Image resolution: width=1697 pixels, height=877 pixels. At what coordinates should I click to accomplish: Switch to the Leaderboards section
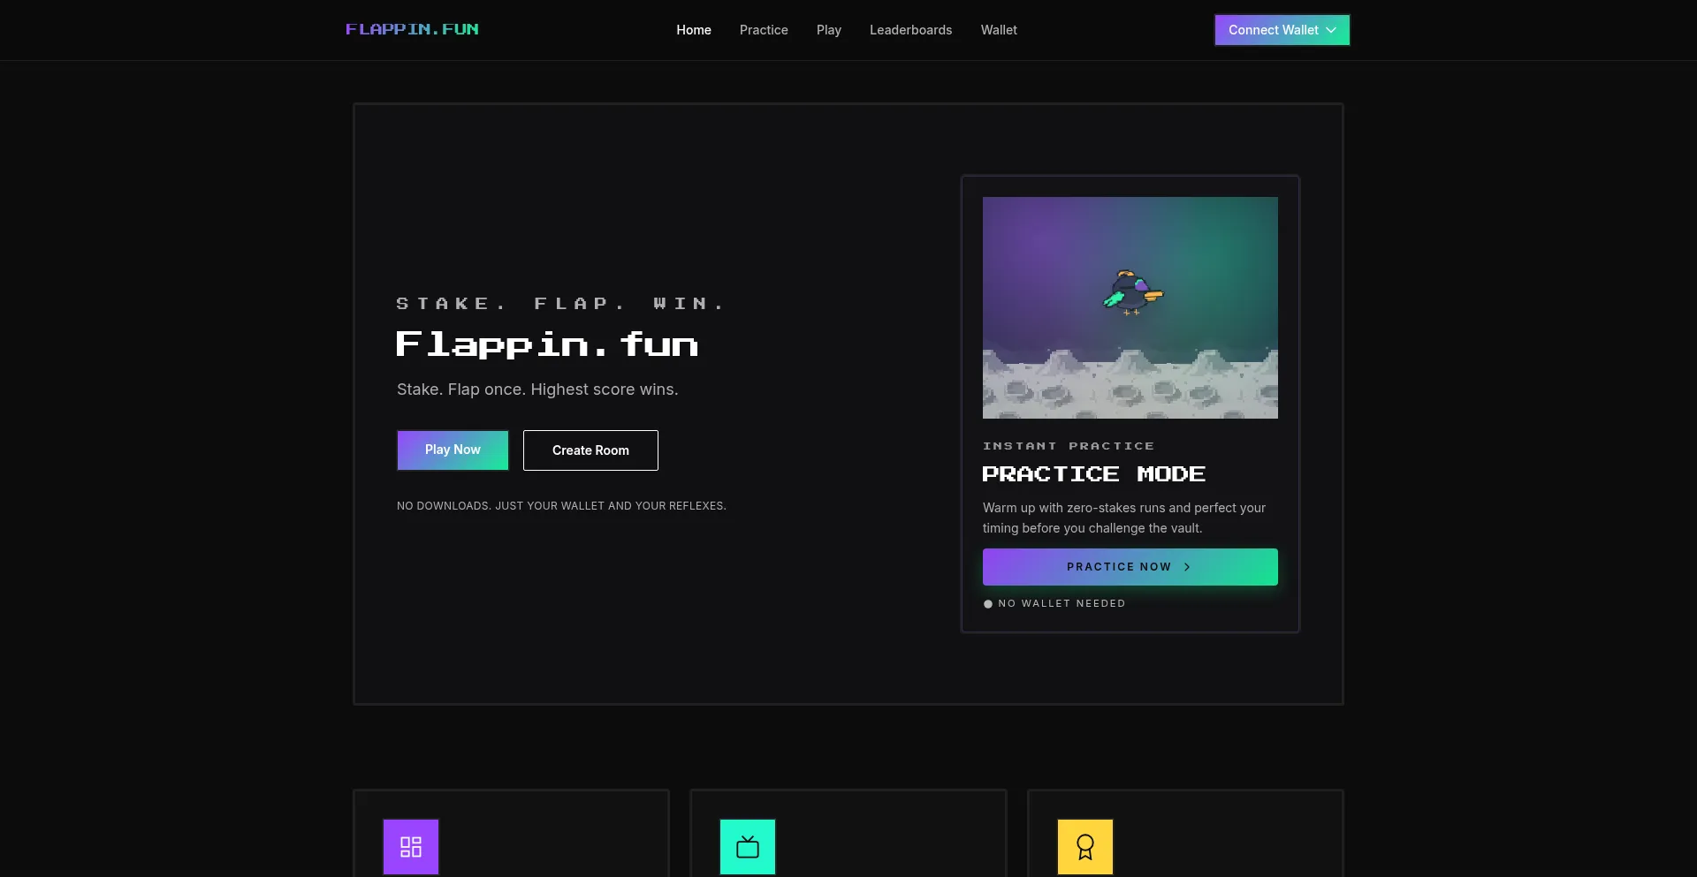click(x=911, y=29)
